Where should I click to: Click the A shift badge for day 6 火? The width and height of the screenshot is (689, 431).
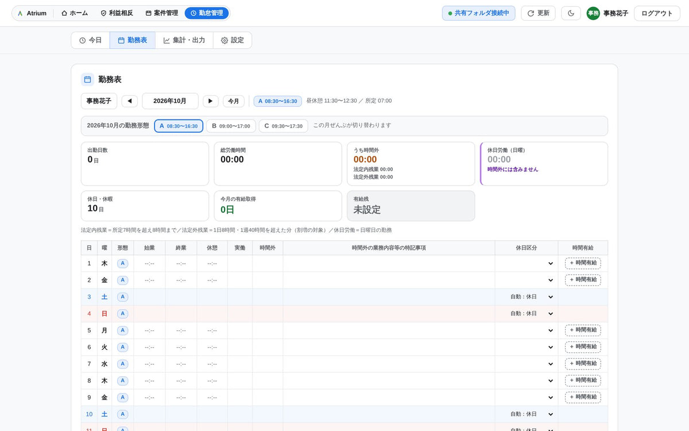(122, 347)
